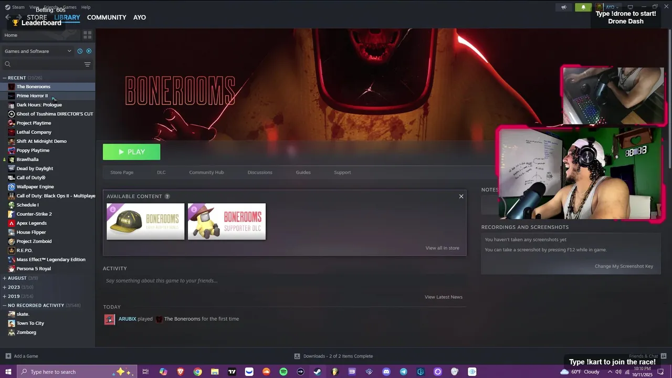This screenshot has width=672, height=378.
Task: Select R.E.P.O. icon in library list
Action: (12, 250)
